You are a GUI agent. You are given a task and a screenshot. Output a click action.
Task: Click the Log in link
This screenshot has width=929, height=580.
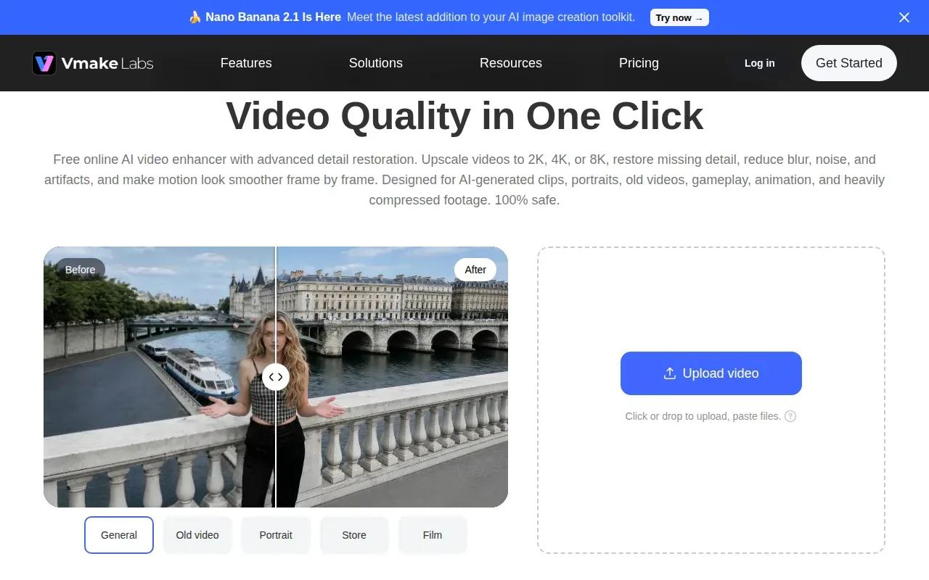[x=759, y=63]
